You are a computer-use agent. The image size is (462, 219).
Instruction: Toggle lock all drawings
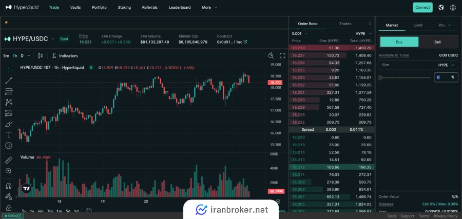point(9,208)
